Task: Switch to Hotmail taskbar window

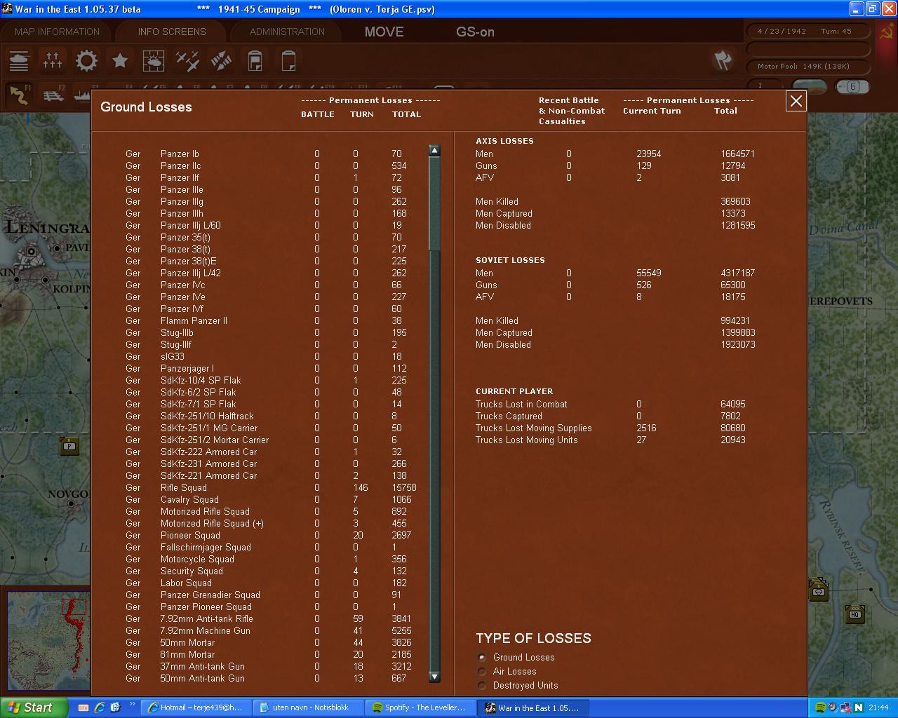Action: [194, 707]
